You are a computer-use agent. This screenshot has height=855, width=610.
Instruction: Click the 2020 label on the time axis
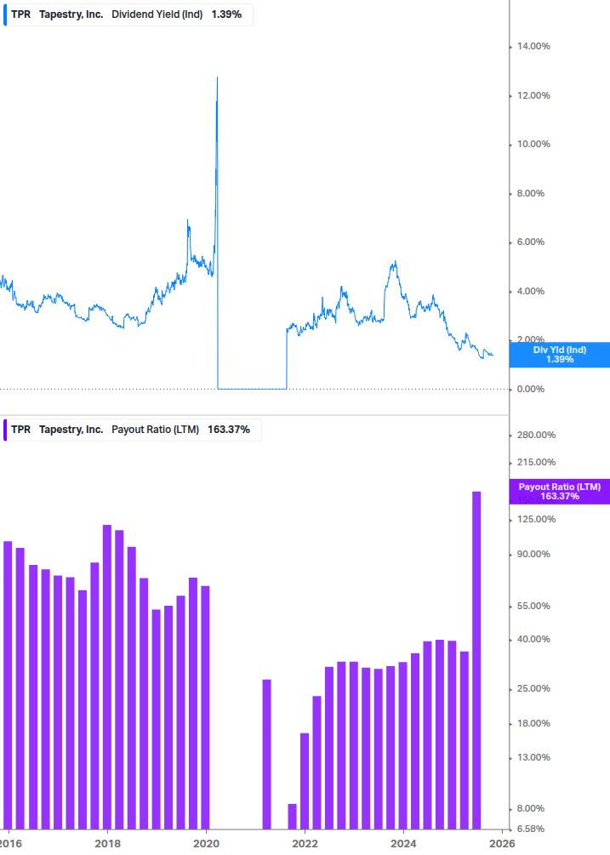(x=207, y=843)
